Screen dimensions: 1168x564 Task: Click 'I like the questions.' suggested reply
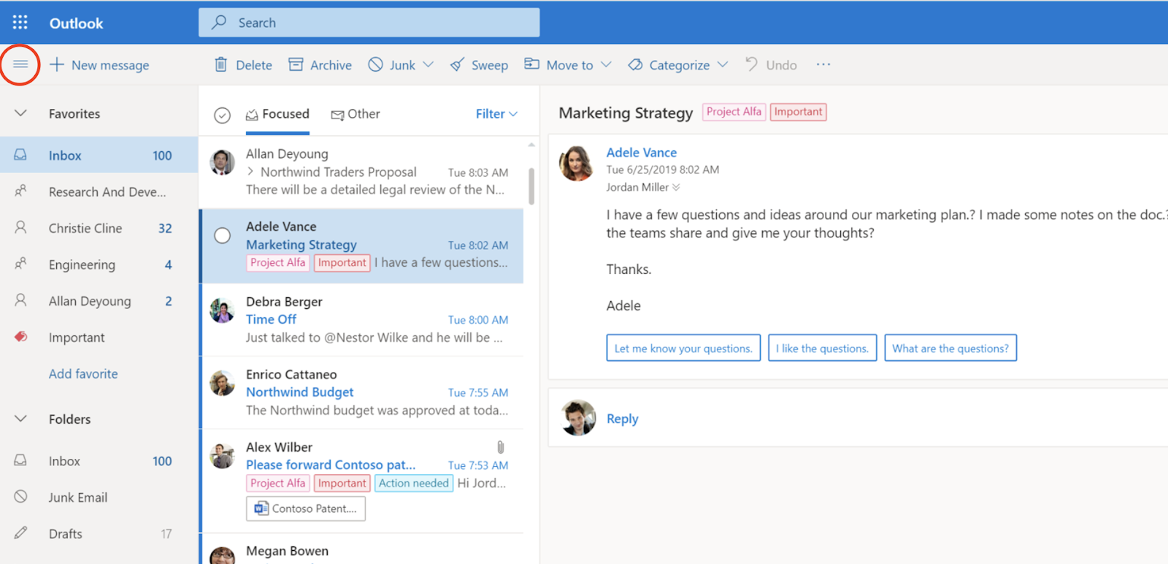click(822, 348)
